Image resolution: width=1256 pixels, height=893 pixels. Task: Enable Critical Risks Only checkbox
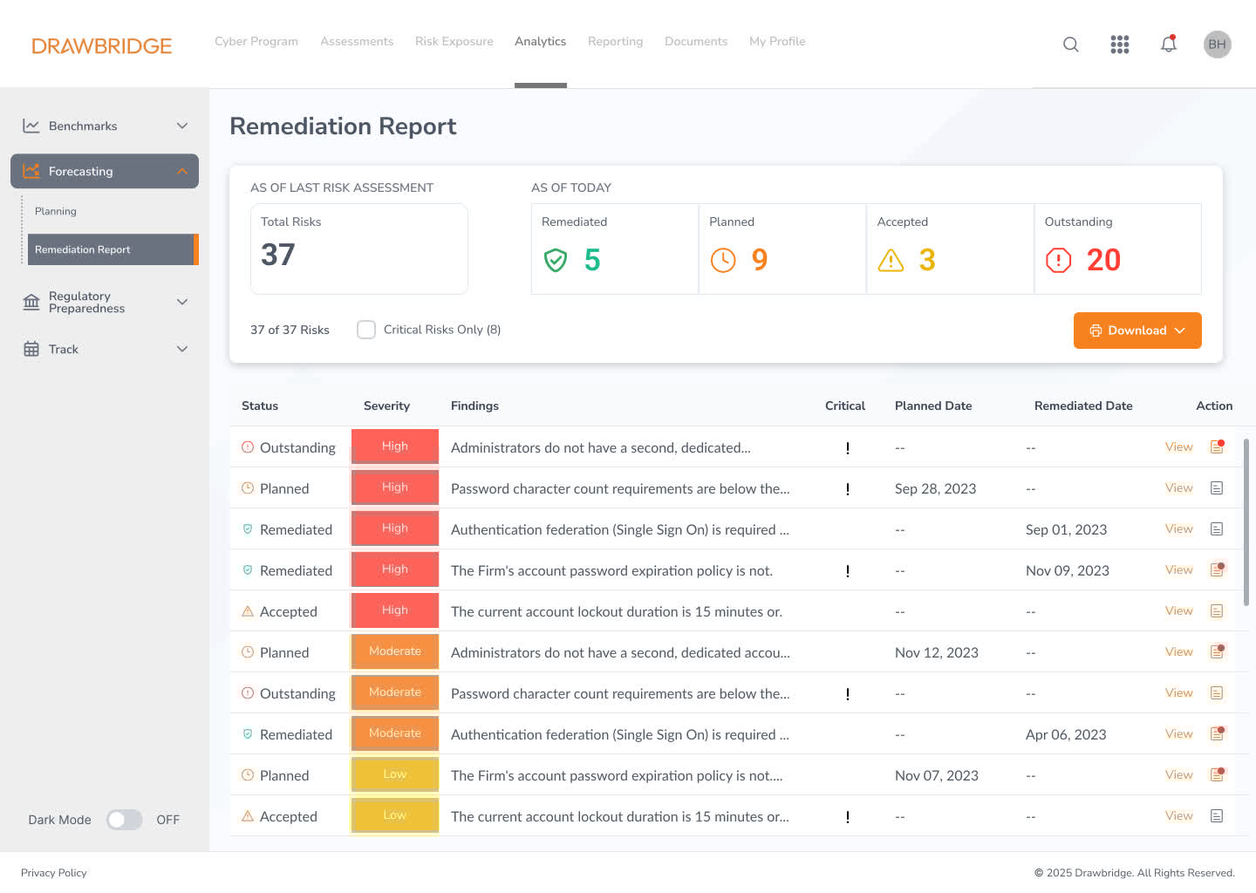[x=366, y=330]
